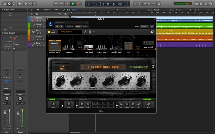Screen dimensions: 215x134
Task: Open the ToneCloud icon
Action: pos(53,32)
